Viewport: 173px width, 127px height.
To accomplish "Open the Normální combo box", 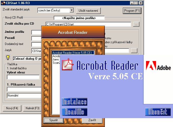I will [24, 96].
